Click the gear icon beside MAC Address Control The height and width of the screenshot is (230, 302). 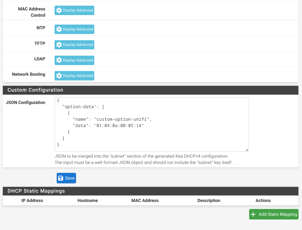(59, 11)
